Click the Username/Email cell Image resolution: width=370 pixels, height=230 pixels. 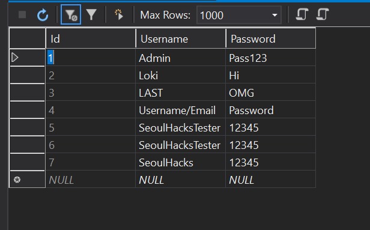[181, 110]
